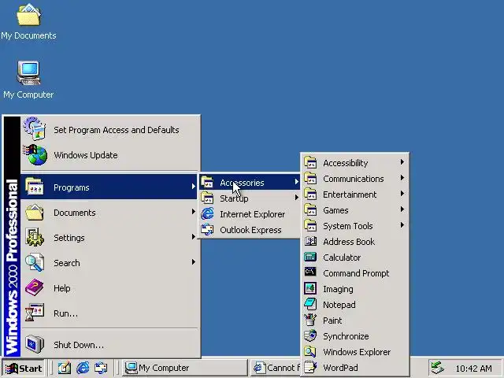The image size is (504, 378).
Task: Expand the Games submenu arrow
Action: (x=402, y=209)
